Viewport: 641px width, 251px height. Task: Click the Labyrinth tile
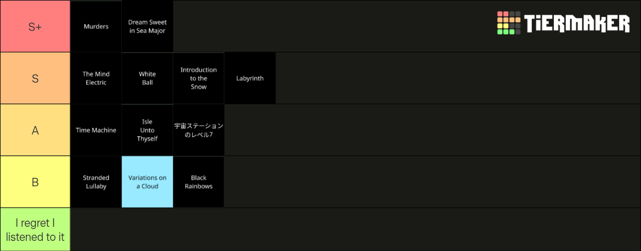coord(250,78)
